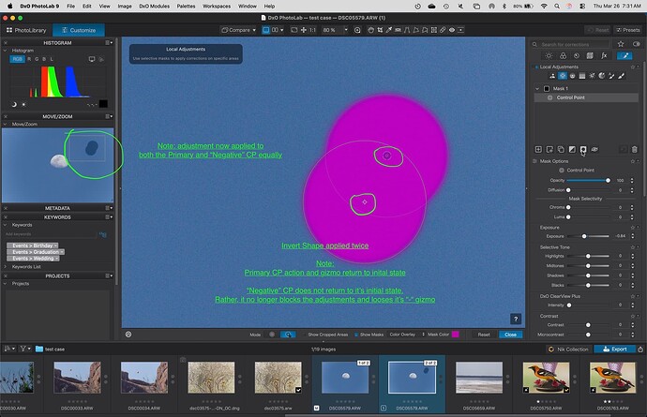Select the Control Point mask row

[586, 97]
